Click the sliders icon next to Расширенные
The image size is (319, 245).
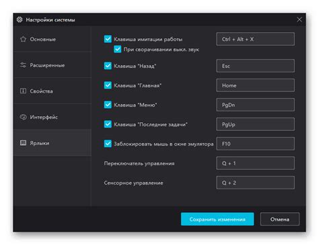tap(23, 65)
